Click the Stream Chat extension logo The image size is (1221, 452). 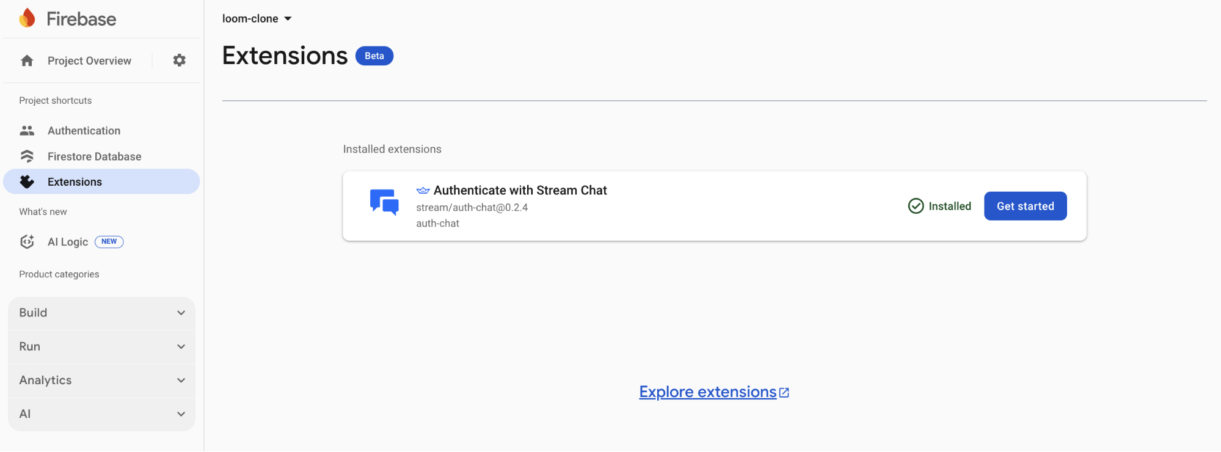pos(384,202)
